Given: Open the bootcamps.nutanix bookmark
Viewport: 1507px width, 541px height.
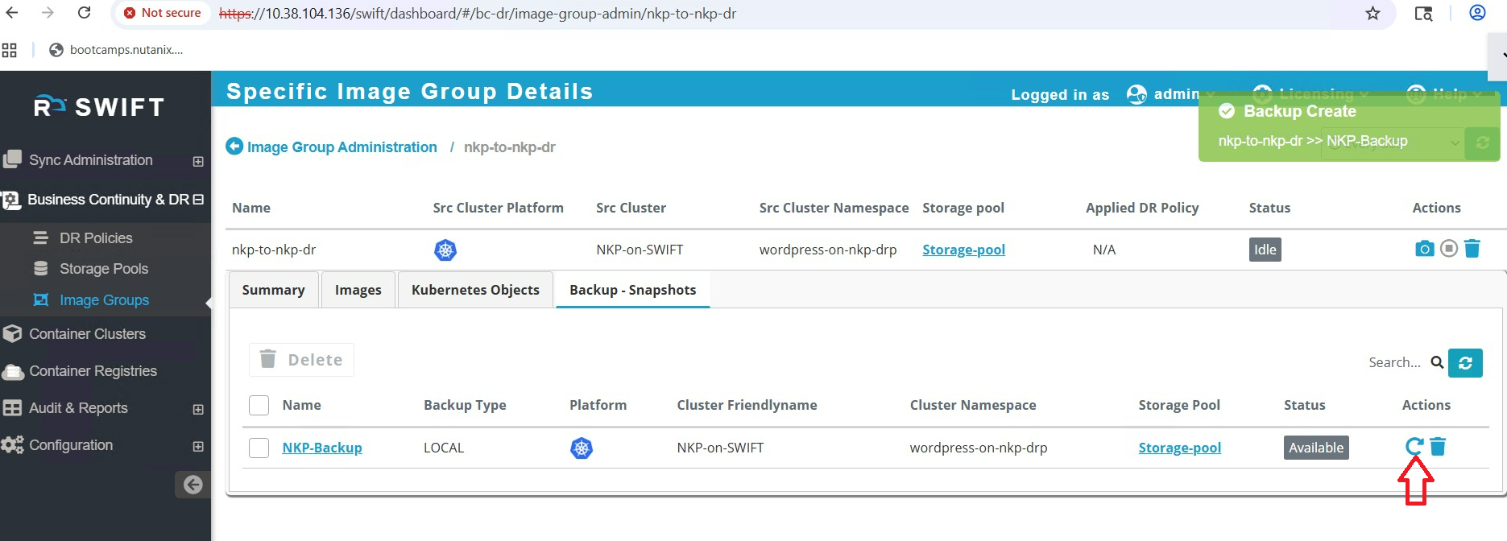Looking at the screenshot, I should click(x=116, y=50).
